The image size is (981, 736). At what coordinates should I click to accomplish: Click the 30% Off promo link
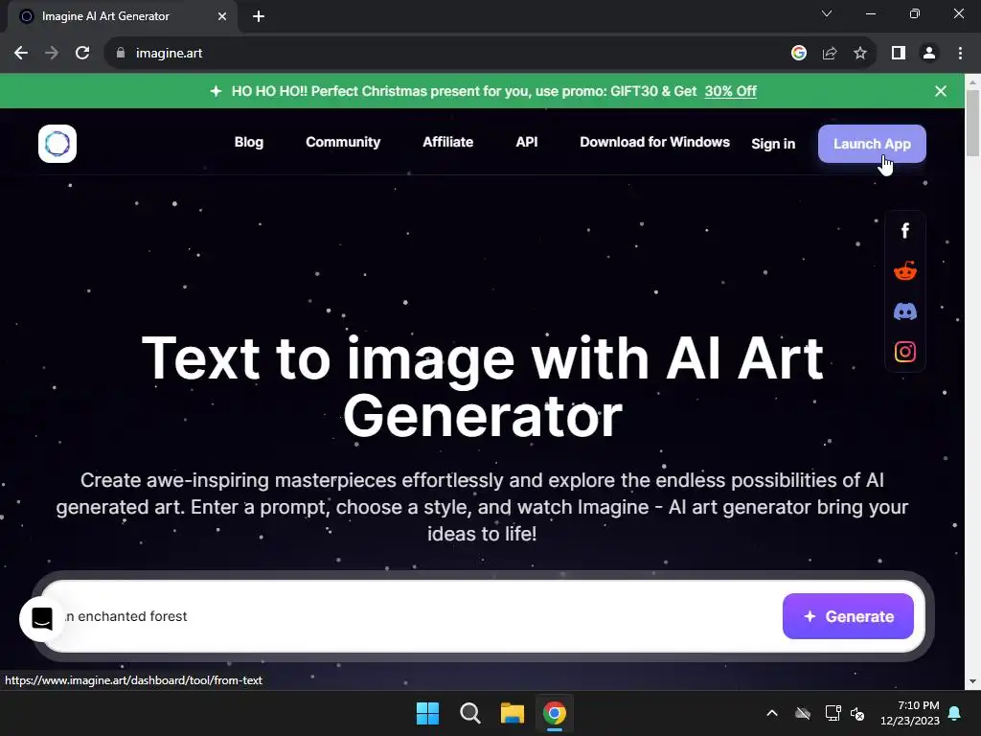click(730, 91)
